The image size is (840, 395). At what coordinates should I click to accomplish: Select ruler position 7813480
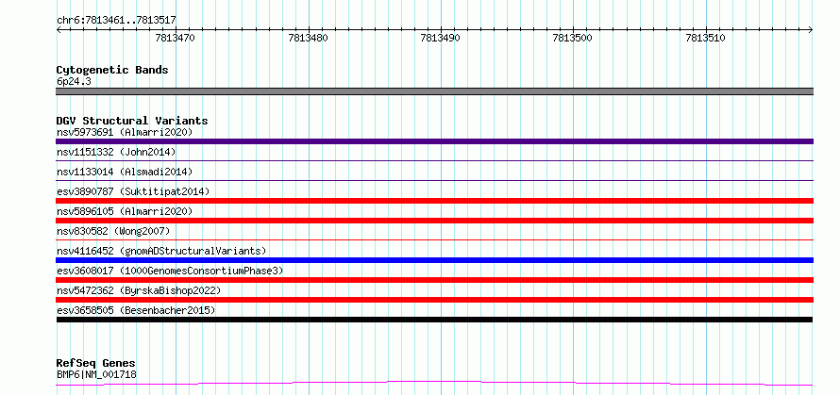coord(308,38)
